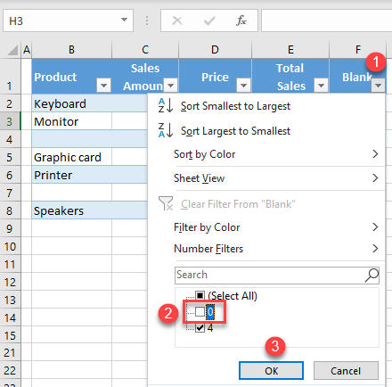Click the Total Sales header cell

pos(290,76)
